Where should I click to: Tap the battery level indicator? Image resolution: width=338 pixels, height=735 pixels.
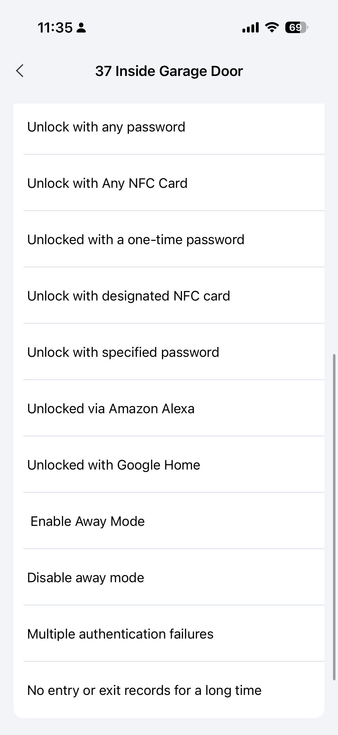297,27
